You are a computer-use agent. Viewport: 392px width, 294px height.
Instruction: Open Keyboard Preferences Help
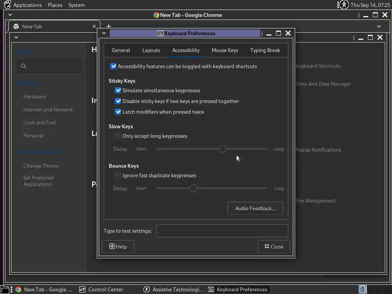click(x=118, y=247)
